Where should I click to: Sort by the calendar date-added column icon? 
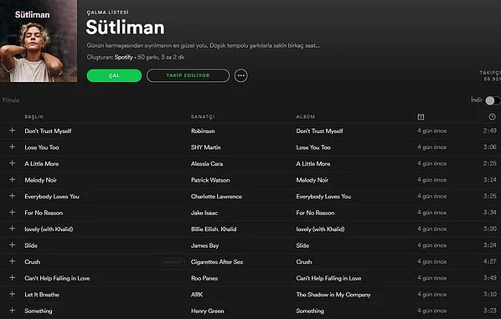point(421,117)
